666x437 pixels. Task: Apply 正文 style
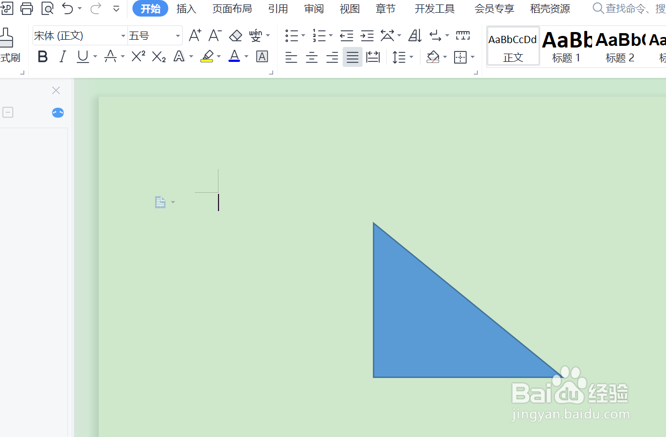pyautogui.click(x=513, y=46)
